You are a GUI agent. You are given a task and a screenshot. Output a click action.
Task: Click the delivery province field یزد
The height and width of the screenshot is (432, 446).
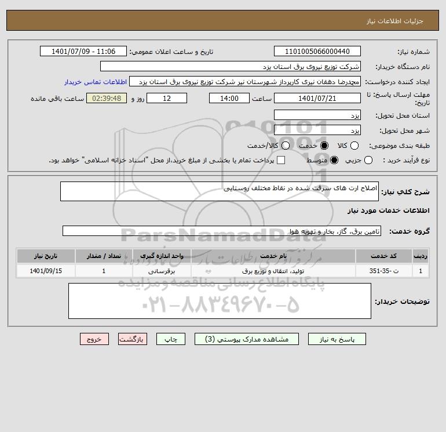317,115
